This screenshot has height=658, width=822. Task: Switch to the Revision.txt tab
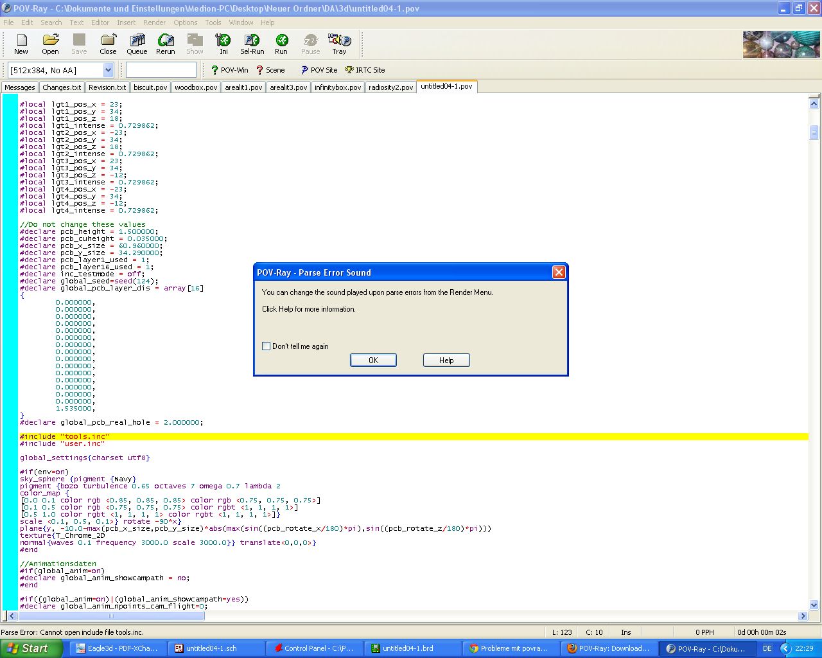click(107, 87)
